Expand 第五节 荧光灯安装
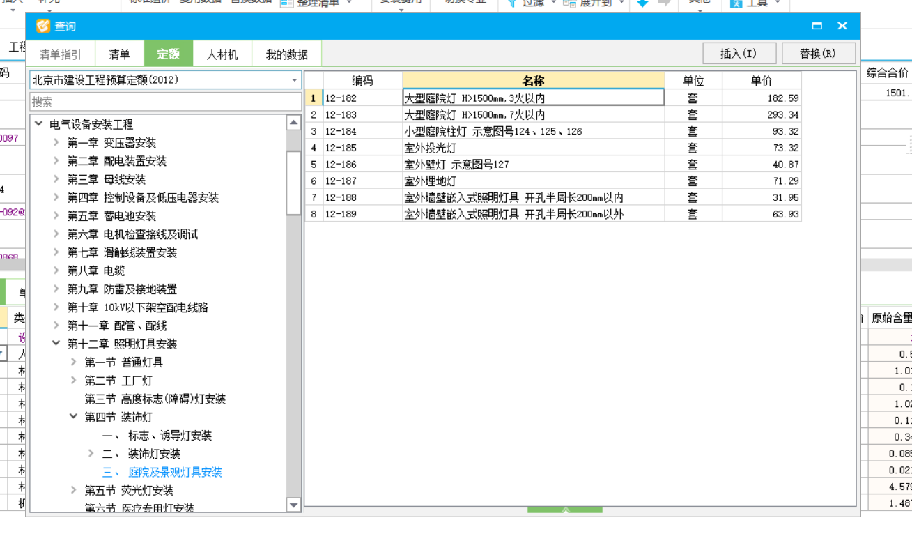The image size is (912, 550). (73, 490)
